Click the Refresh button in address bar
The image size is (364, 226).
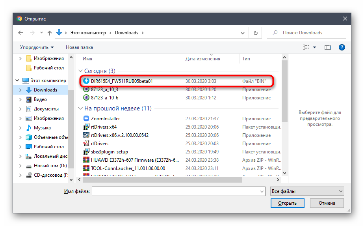click(256, 33)
